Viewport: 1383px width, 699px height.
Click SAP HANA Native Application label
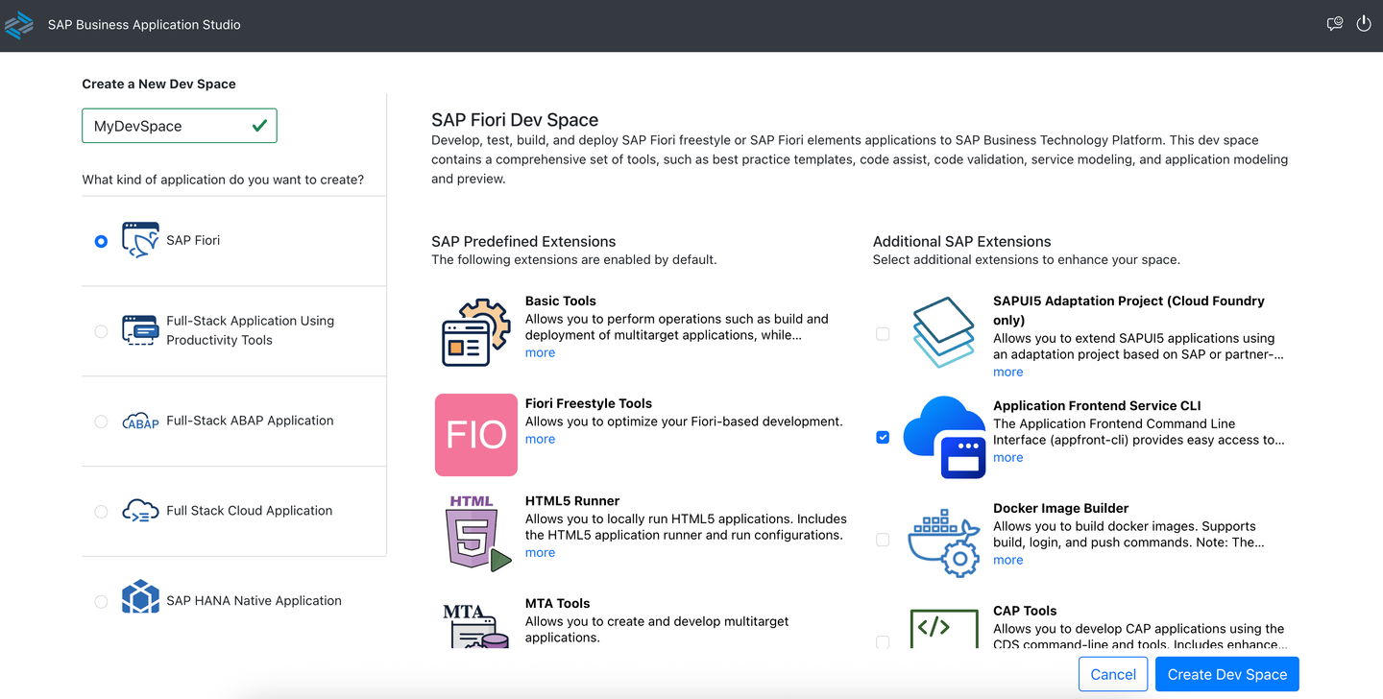254,601
